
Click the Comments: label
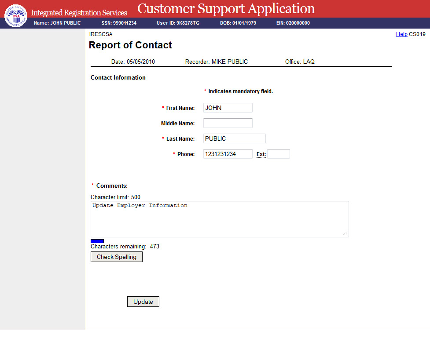[112, 186]
